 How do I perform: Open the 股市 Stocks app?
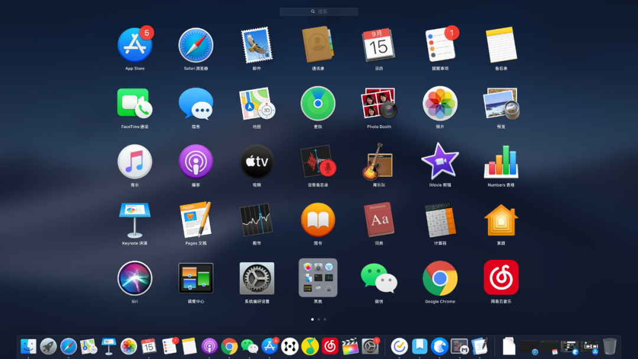coord(256,220)
